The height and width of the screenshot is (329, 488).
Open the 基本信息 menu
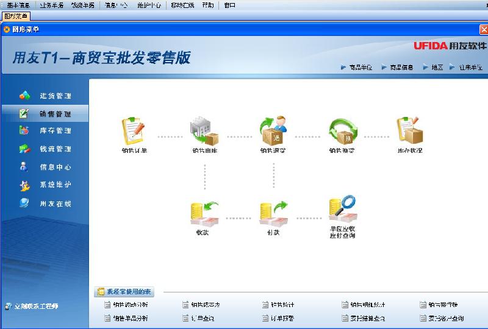pyautogui.click(x=18, y=5)
